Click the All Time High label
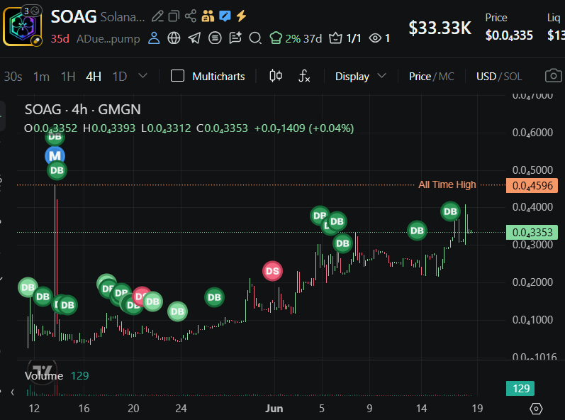565x420 pixels. [x=447, y=184]
